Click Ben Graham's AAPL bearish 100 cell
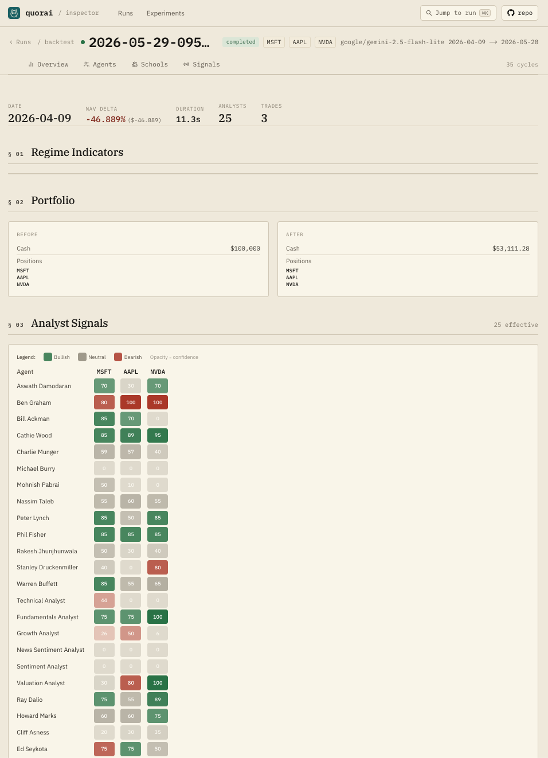548x758 pixels. coord(131,403)
